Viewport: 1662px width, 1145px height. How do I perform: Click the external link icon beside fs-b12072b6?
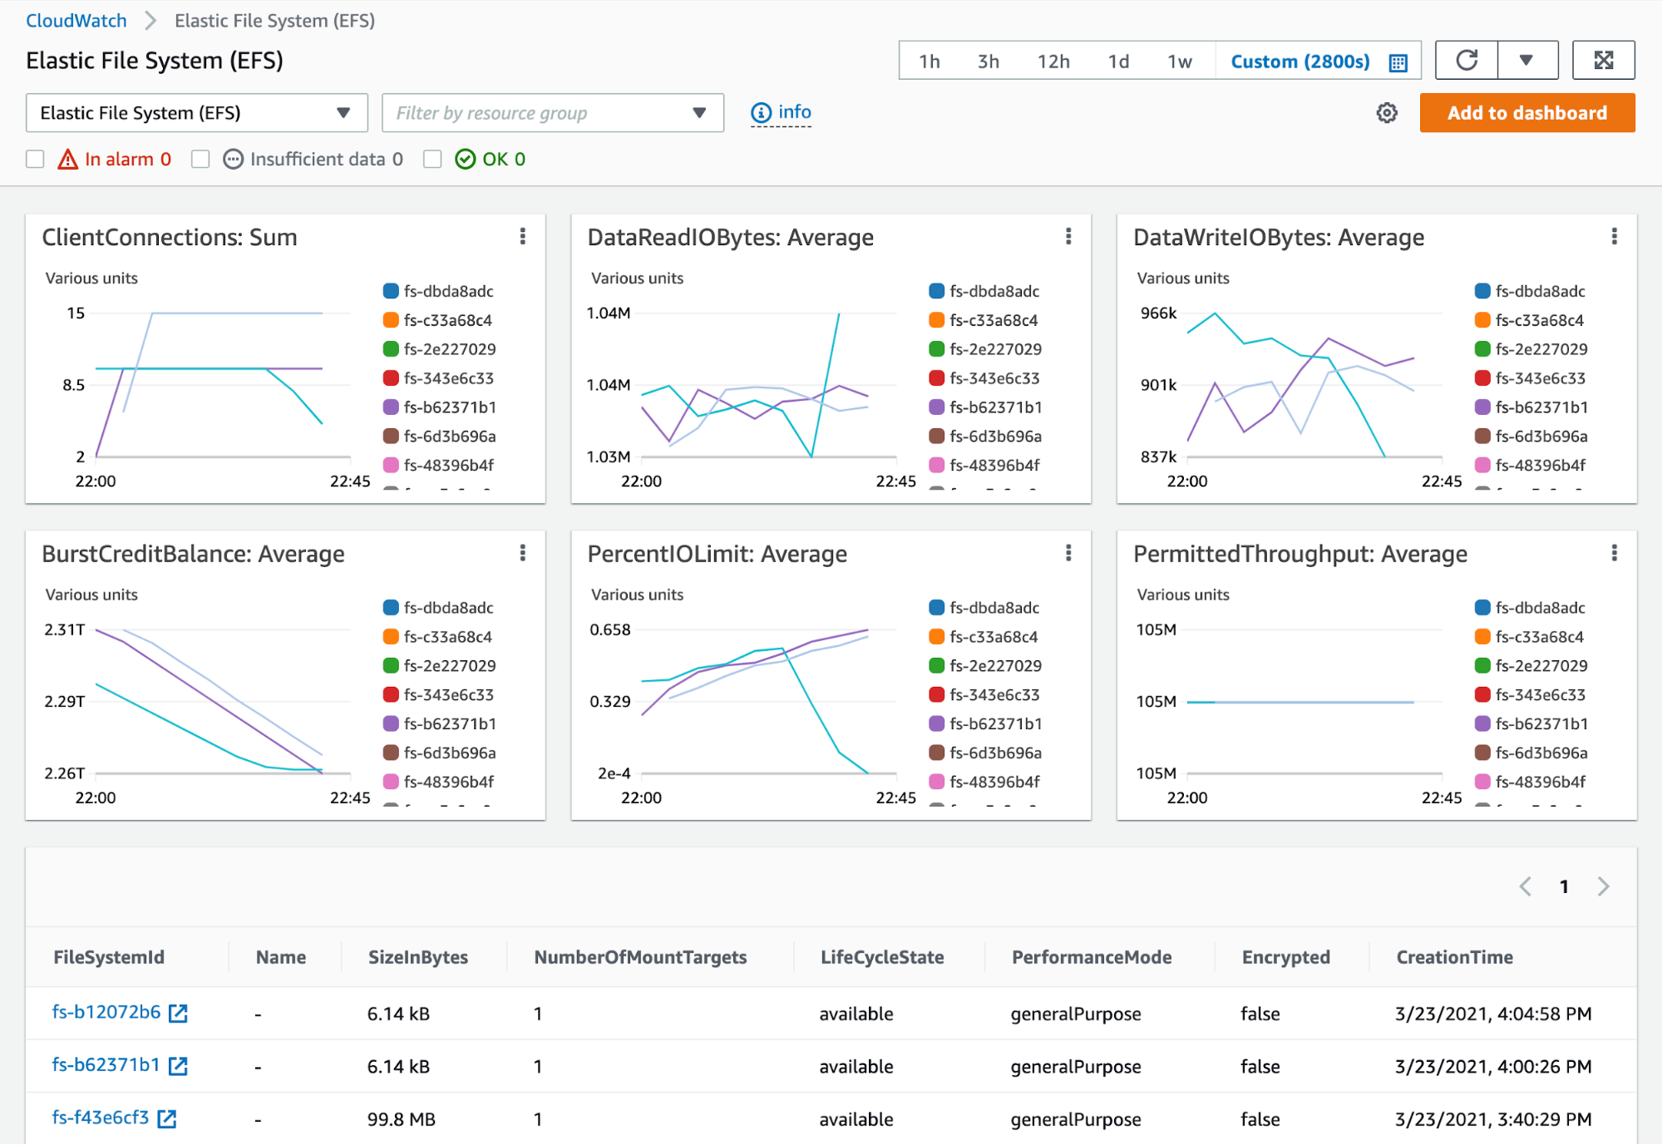[x=177, y=1013]
